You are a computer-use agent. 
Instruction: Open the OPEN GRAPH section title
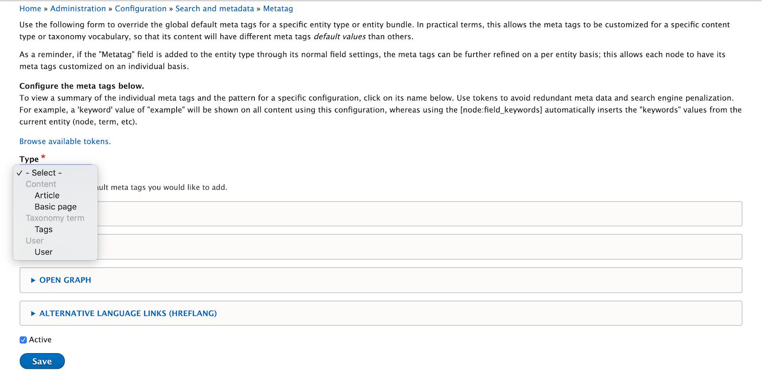[x=65, y=280]
